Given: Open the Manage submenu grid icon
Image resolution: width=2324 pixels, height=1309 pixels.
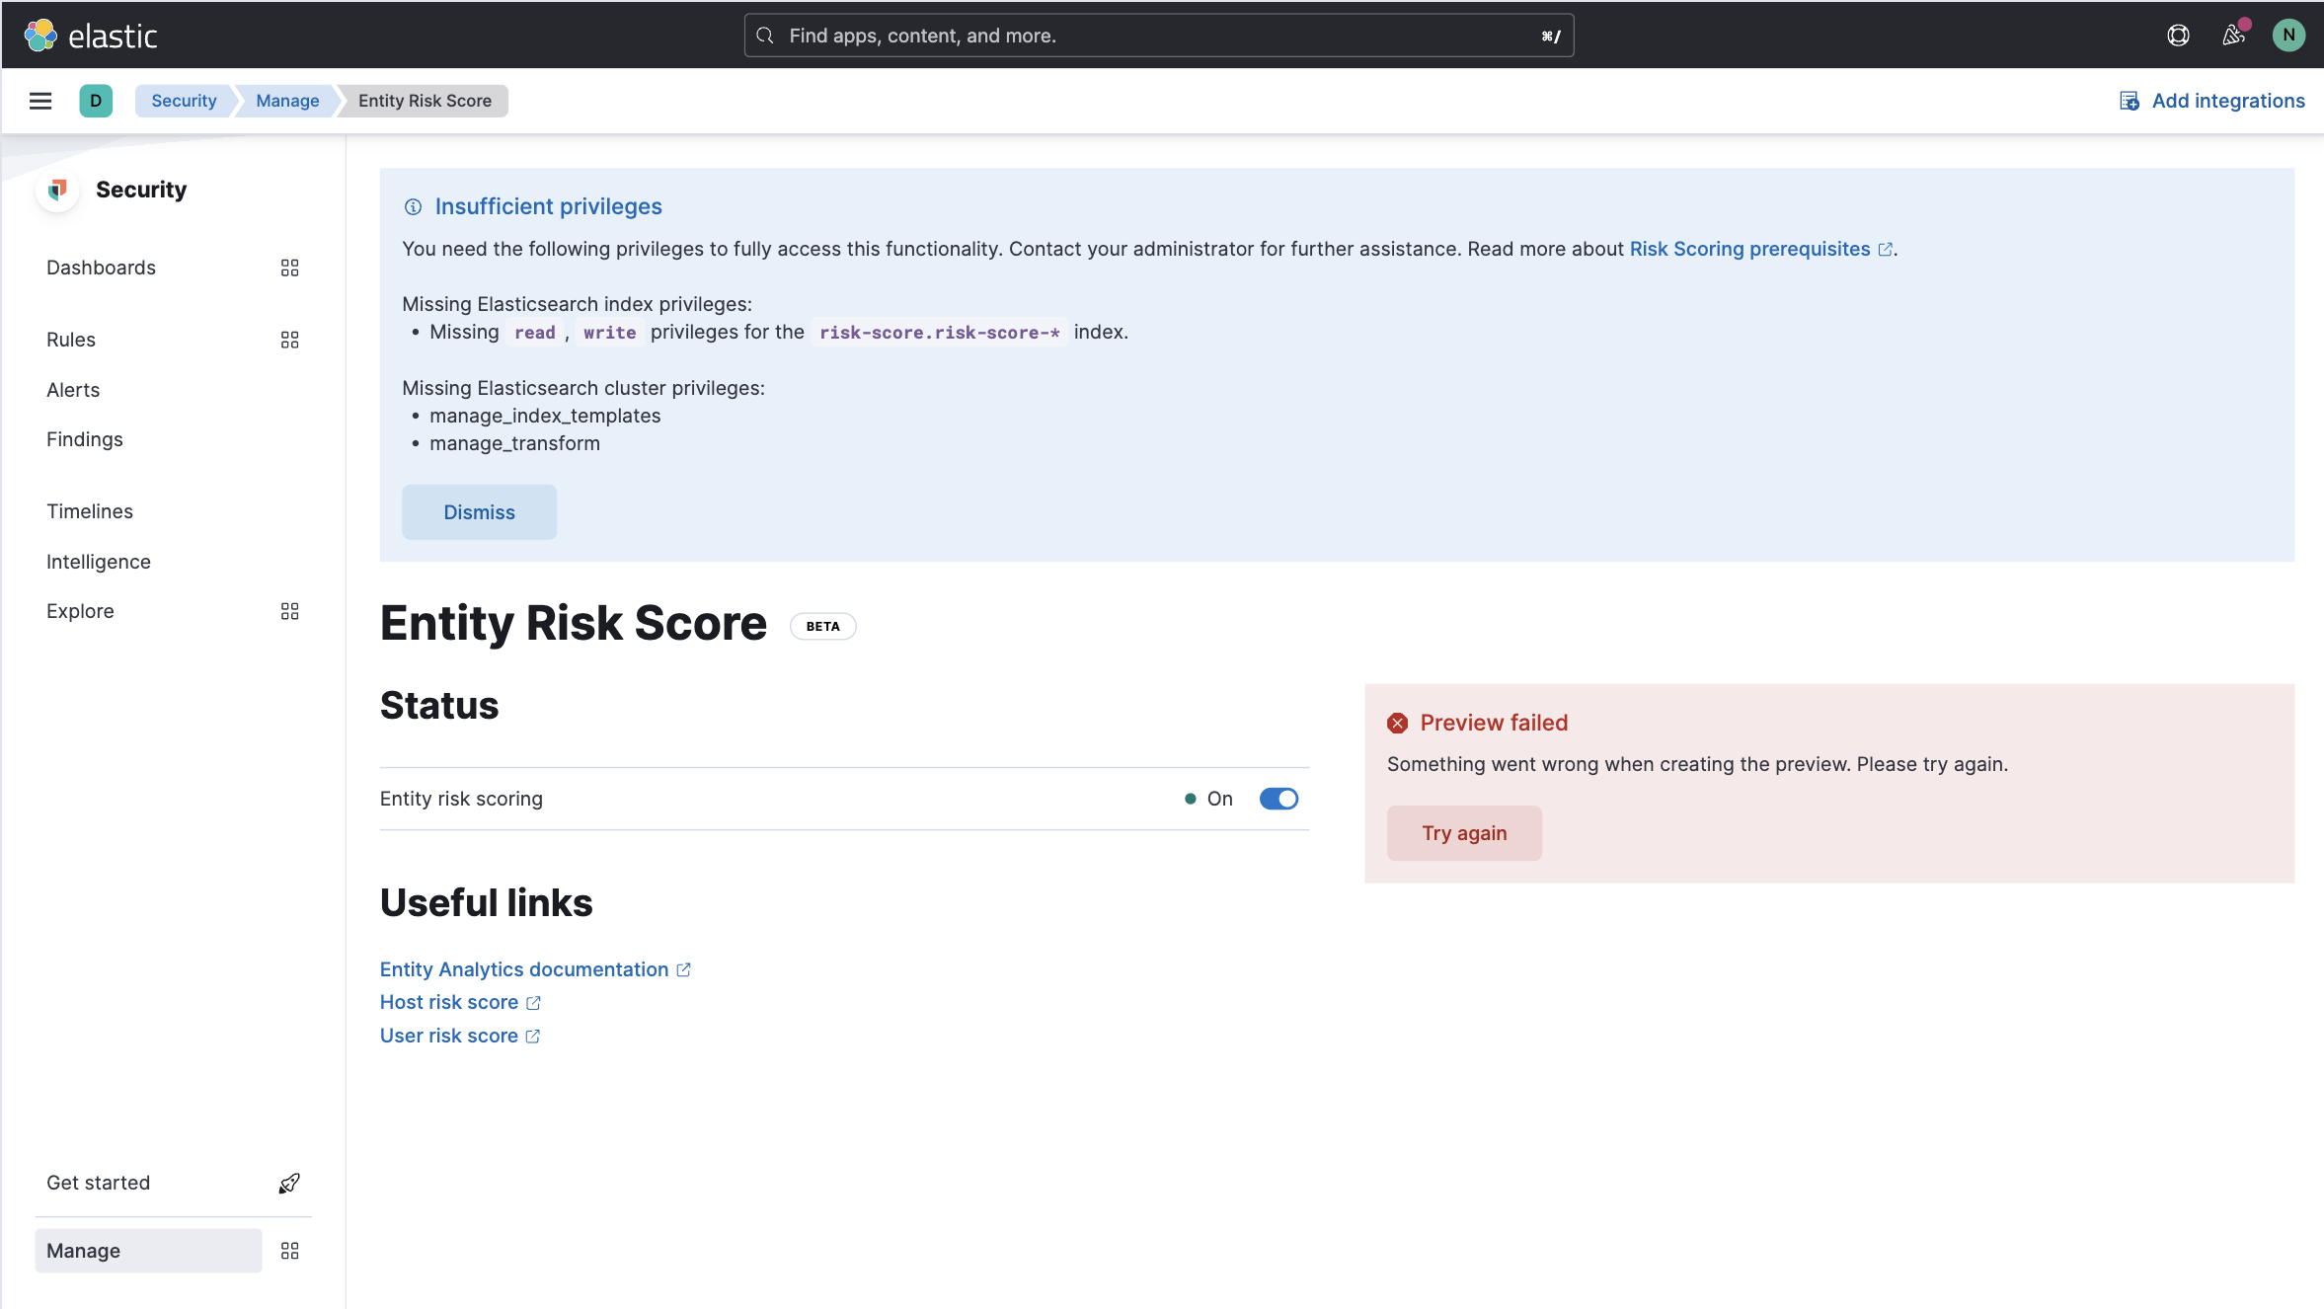Looking at the screenshot, I should click(x=289, y=1251).
